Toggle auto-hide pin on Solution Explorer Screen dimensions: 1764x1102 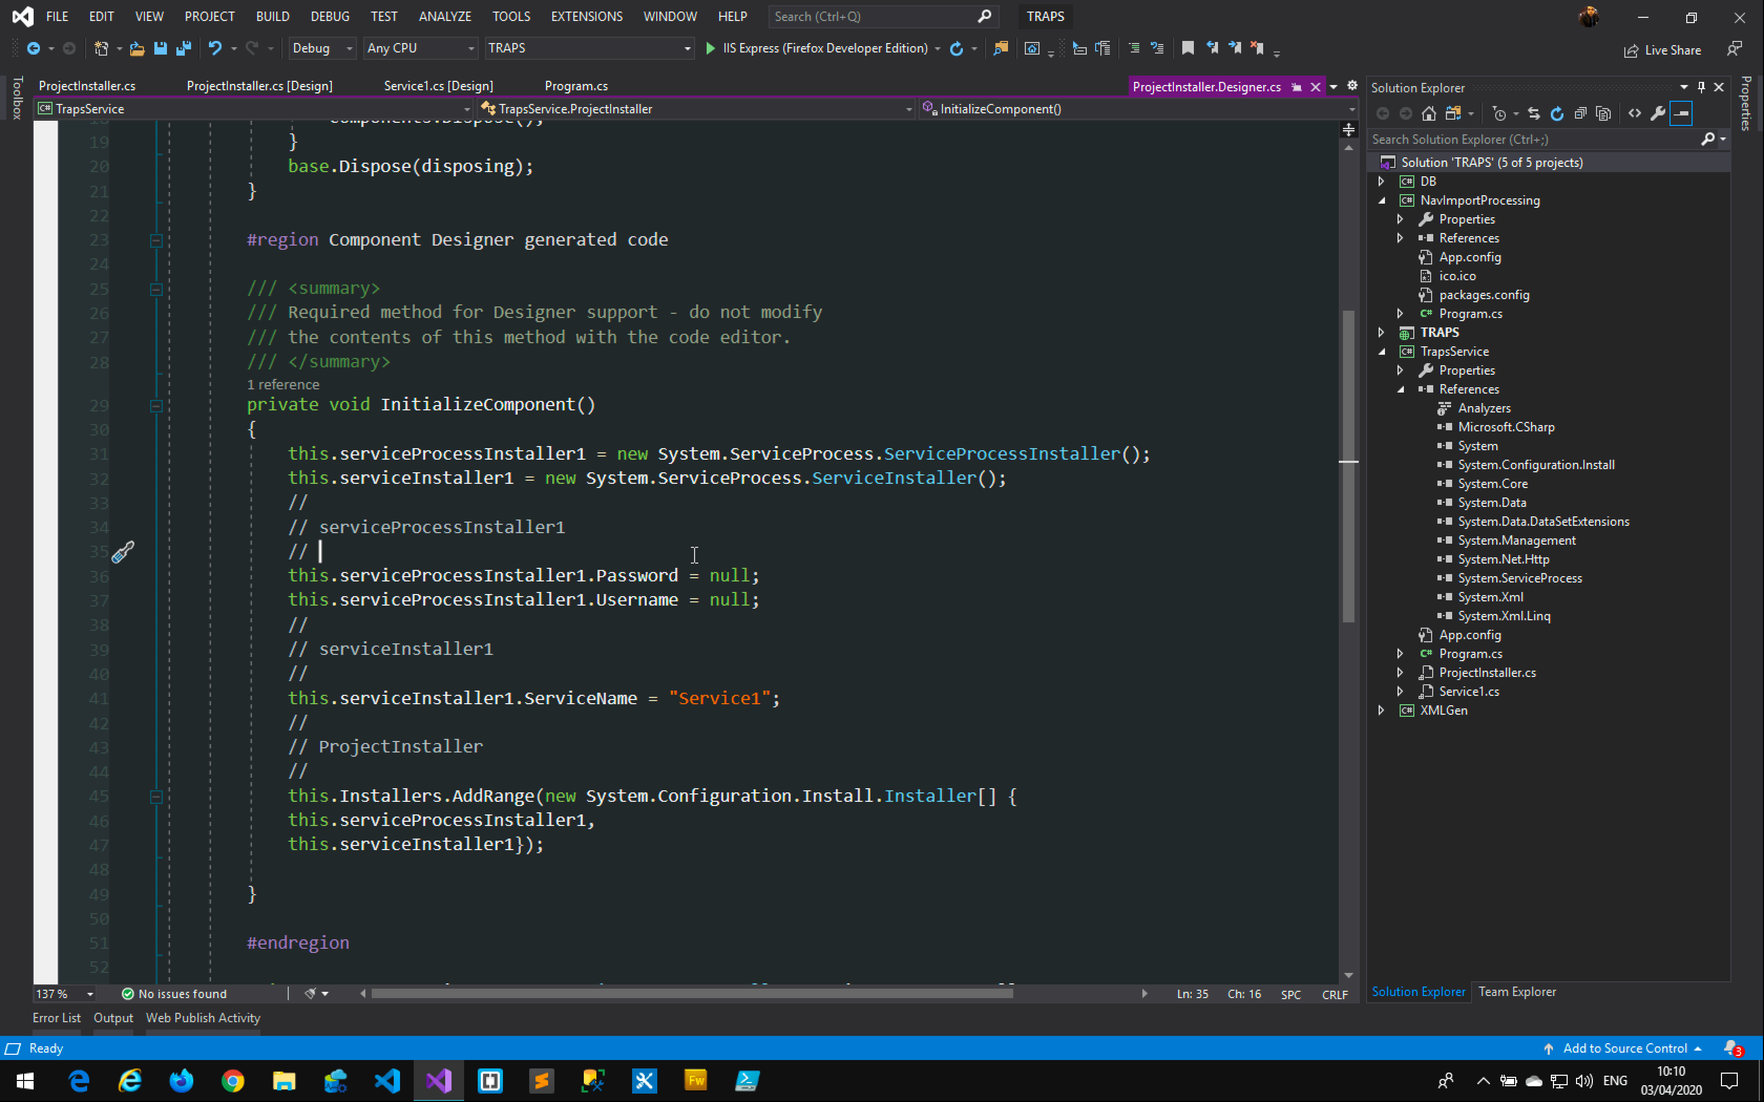click(1702, 88)
